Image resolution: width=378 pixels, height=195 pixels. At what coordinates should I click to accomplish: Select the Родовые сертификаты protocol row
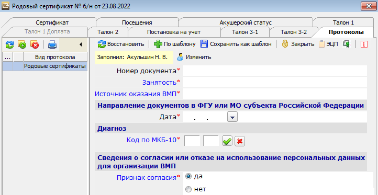45,66
